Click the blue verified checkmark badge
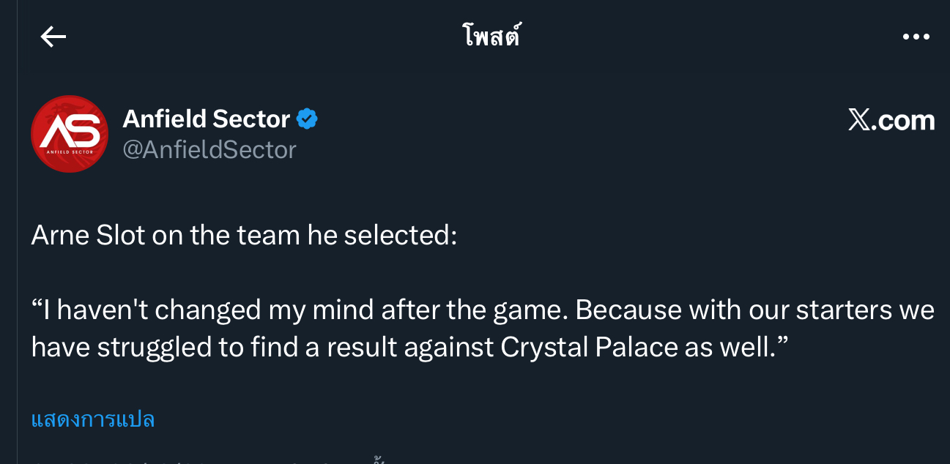The width and height of the screenshot is (950, 464). point(307,119)
